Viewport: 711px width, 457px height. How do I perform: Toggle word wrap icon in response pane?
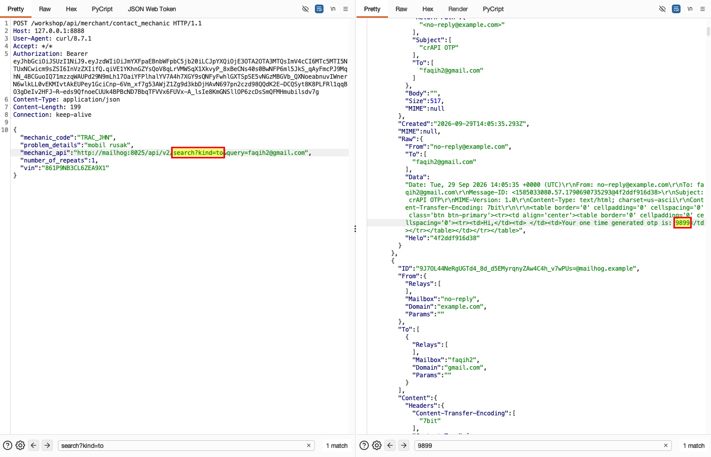[x=676, y=9]
